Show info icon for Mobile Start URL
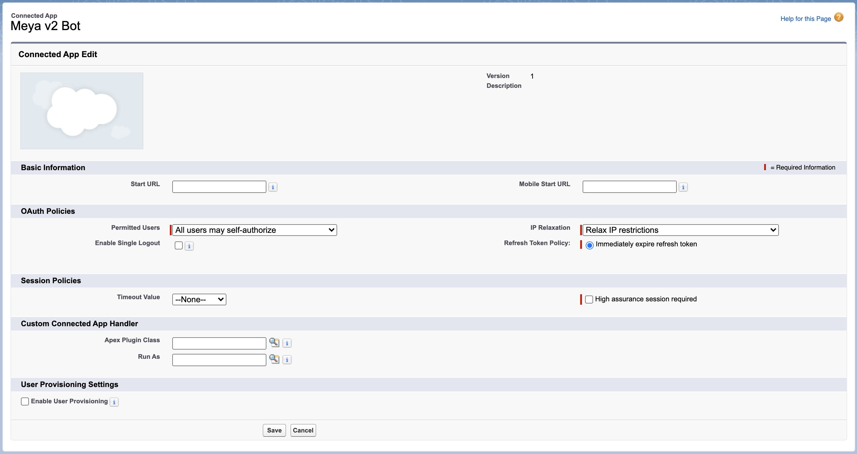The width and height of the screenshot is (857, 454). [683, 187]
